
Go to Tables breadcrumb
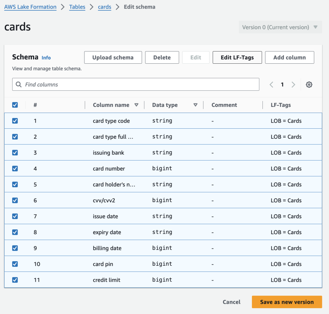click(x=77, y=7)
